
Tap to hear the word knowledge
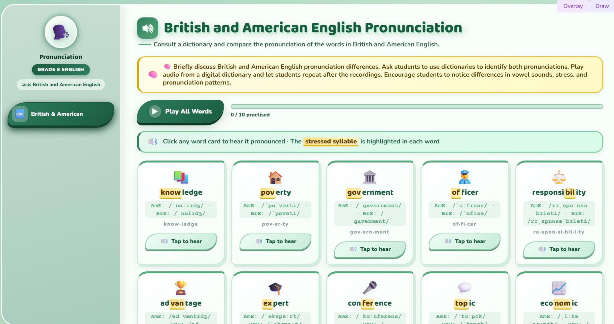click(x=181, y=241)
